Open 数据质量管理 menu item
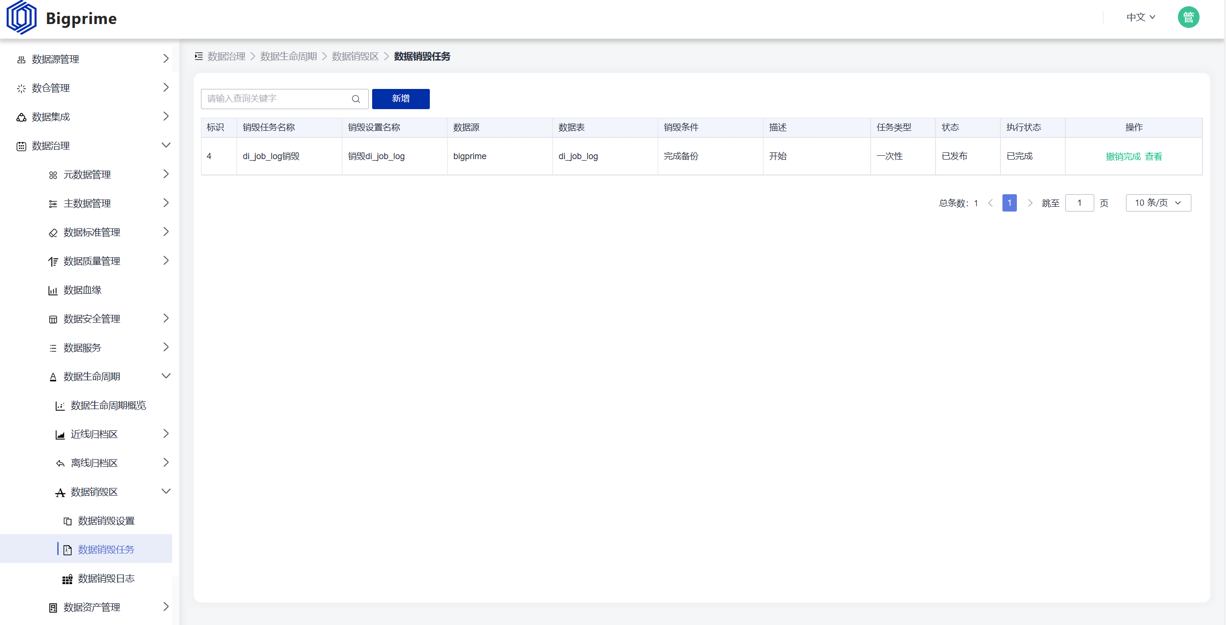 tap(92, 261)
